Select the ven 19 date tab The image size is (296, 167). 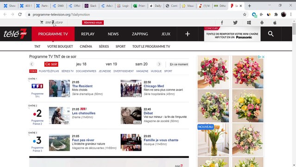pos(111,64)
